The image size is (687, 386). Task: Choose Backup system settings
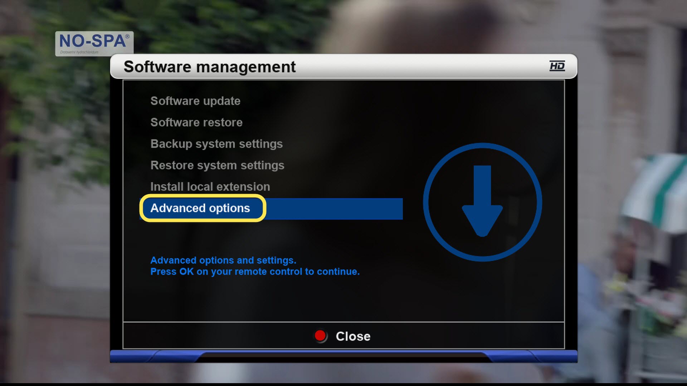[x=216, y=144]
